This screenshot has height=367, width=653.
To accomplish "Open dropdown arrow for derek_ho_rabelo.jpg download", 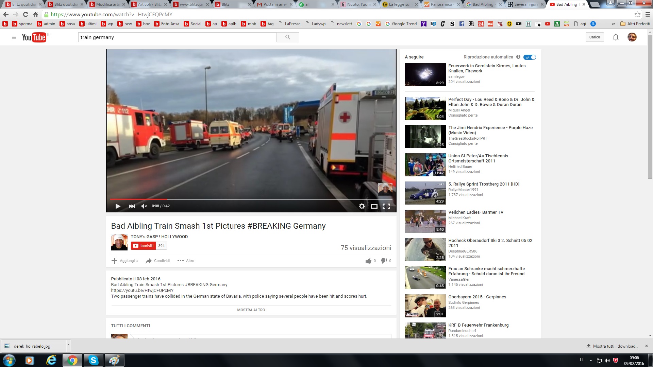I will 68,345.
